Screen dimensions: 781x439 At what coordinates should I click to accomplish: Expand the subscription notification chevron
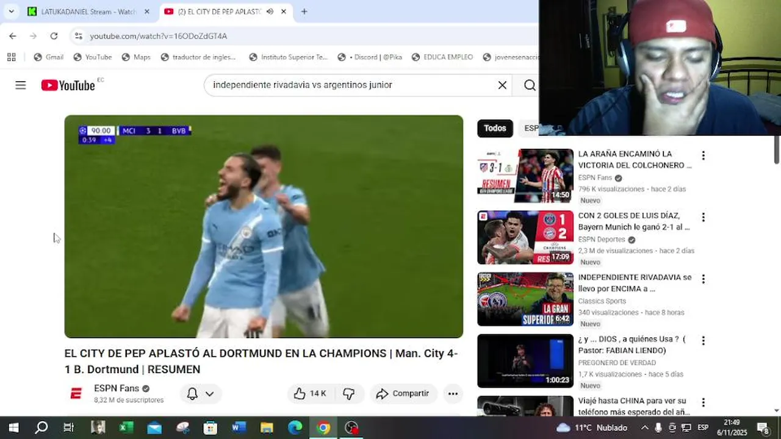209,394
